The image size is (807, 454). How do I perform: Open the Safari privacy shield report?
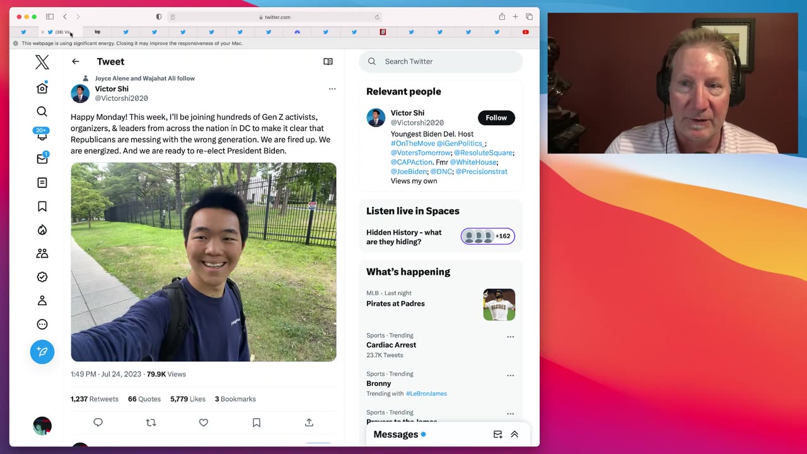tap(158, 17)
